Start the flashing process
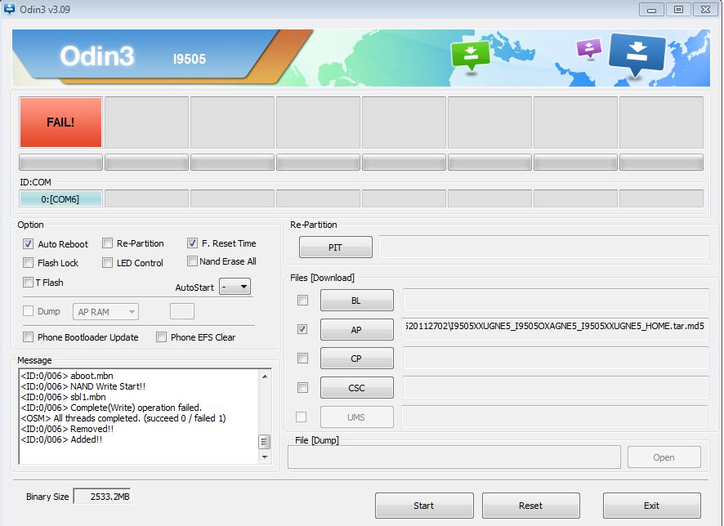The width and height of the screenshot is (724, 526). coord(424,506)
